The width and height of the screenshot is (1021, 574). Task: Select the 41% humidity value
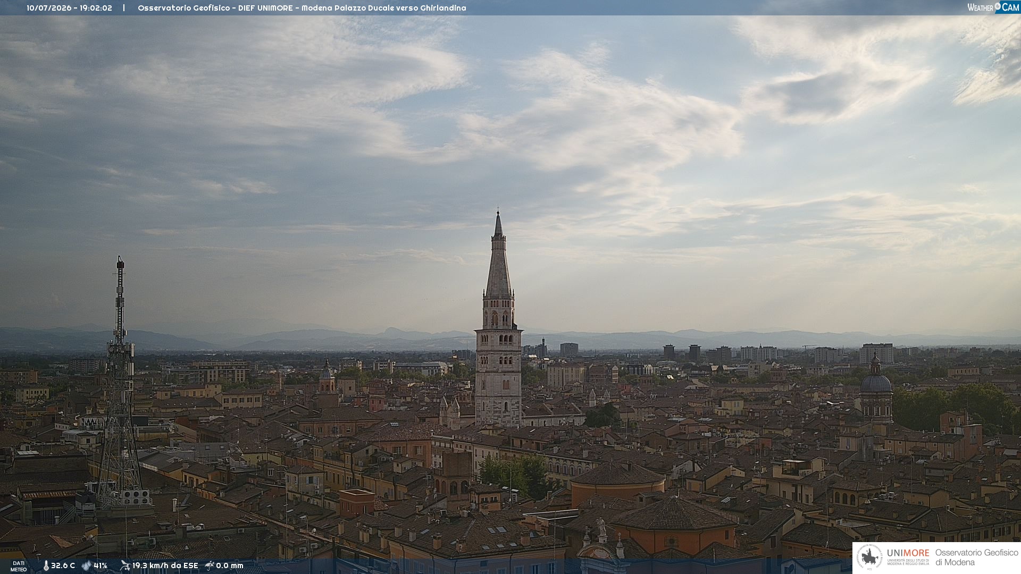point(101,566)
